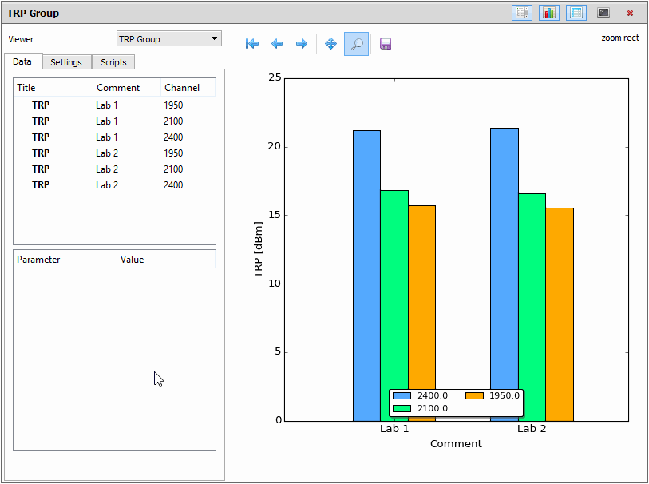The height and width of the screenshot is (484, 649).
Task: Go back to the previous plot view
Action: [277, 44]
